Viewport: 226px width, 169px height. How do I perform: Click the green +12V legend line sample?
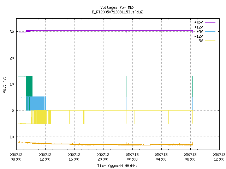click(x=210, y=27)
